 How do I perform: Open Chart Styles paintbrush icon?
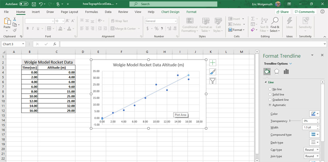tap(213, 72)
